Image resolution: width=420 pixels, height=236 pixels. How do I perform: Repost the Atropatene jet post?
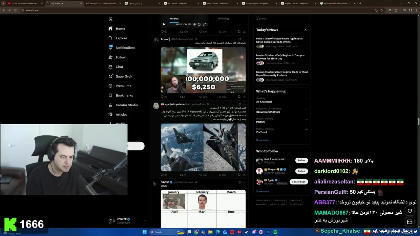[x=183, y=175]
